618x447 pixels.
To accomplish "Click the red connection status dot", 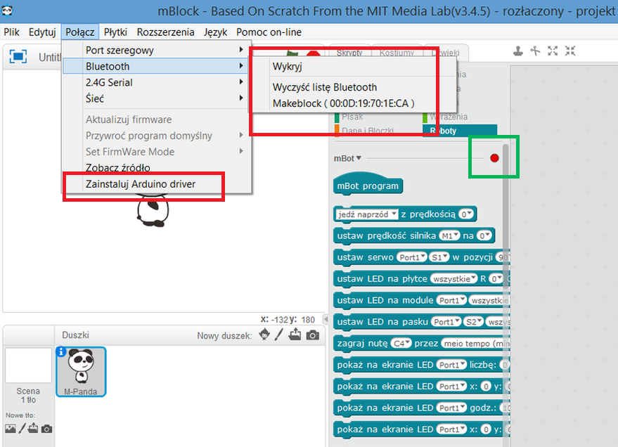I will click(494, 158).
